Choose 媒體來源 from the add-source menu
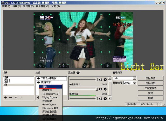Viewport: 166px width, 121px height. click(x=50, y=90)
